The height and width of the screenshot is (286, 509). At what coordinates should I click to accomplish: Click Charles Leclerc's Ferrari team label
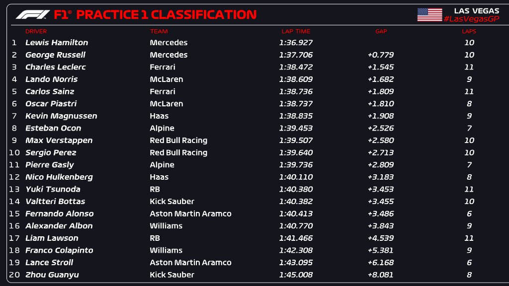click(x=163, y=67)
